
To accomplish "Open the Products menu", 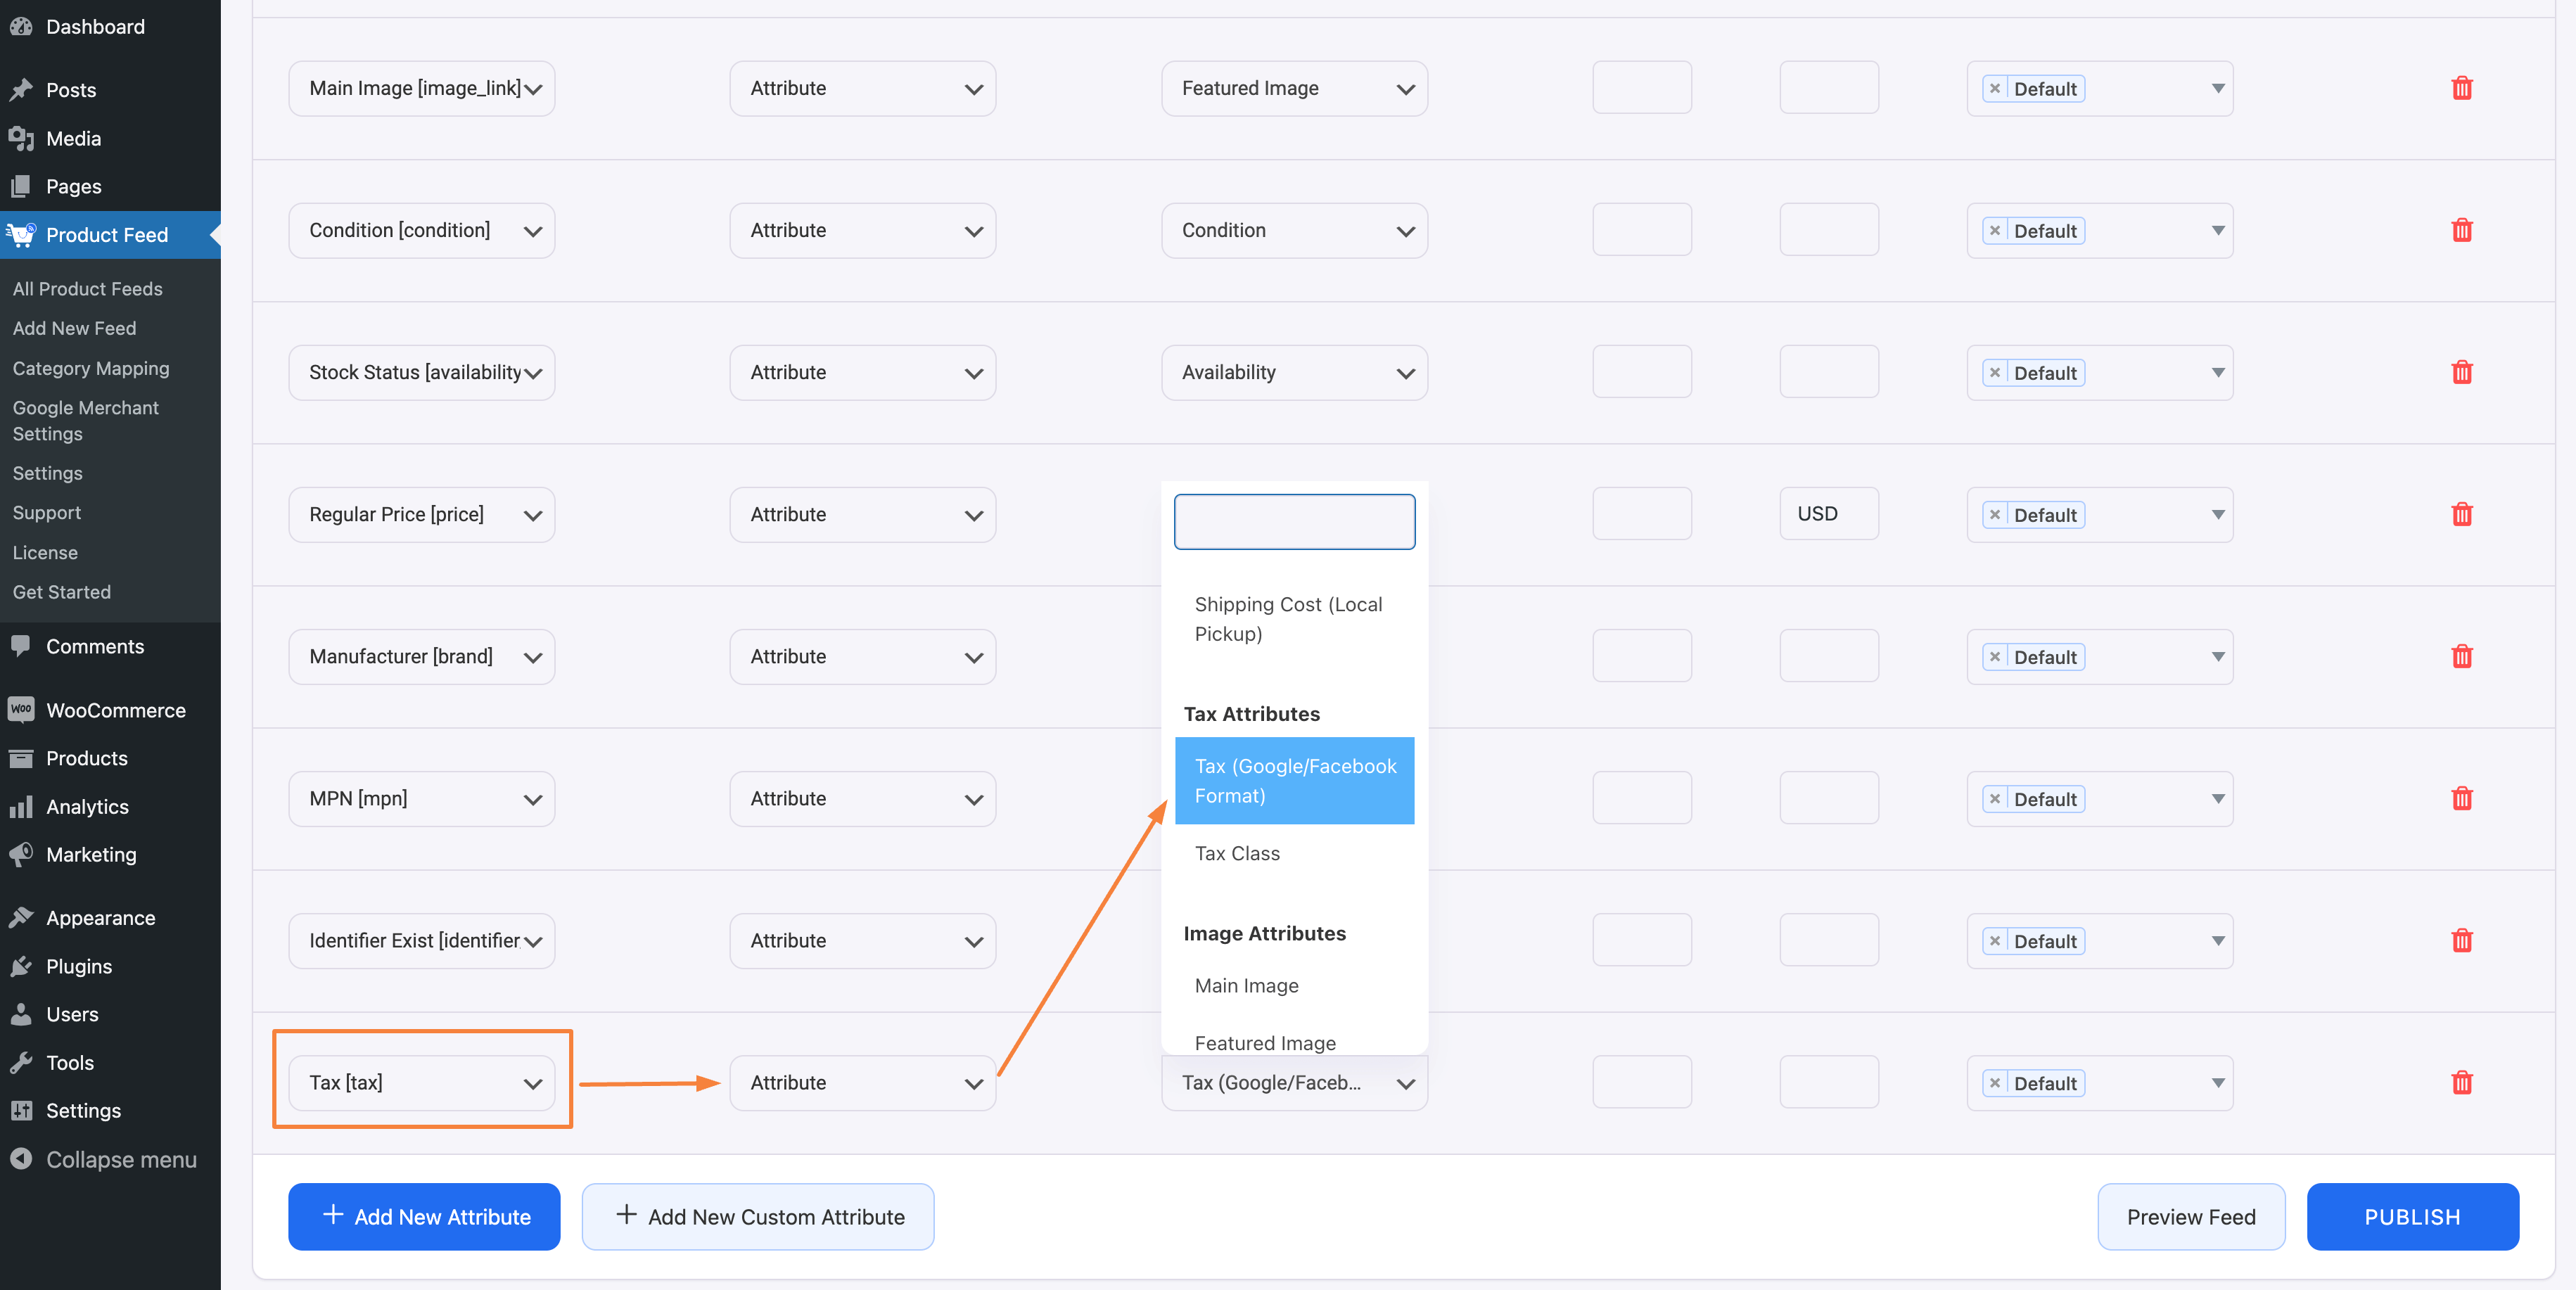I will [110, 758].
